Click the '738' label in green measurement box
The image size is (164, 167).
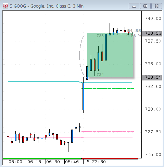[x=100, y=36]
